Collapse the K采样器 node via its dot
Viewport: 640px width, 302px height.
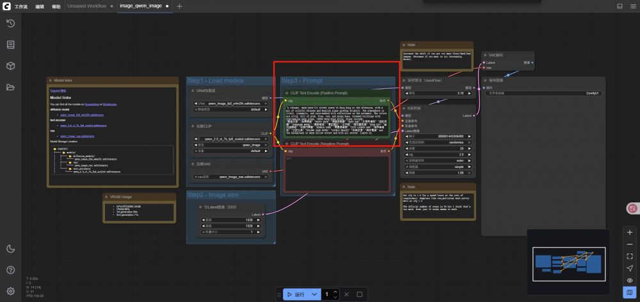coord(404,109)
